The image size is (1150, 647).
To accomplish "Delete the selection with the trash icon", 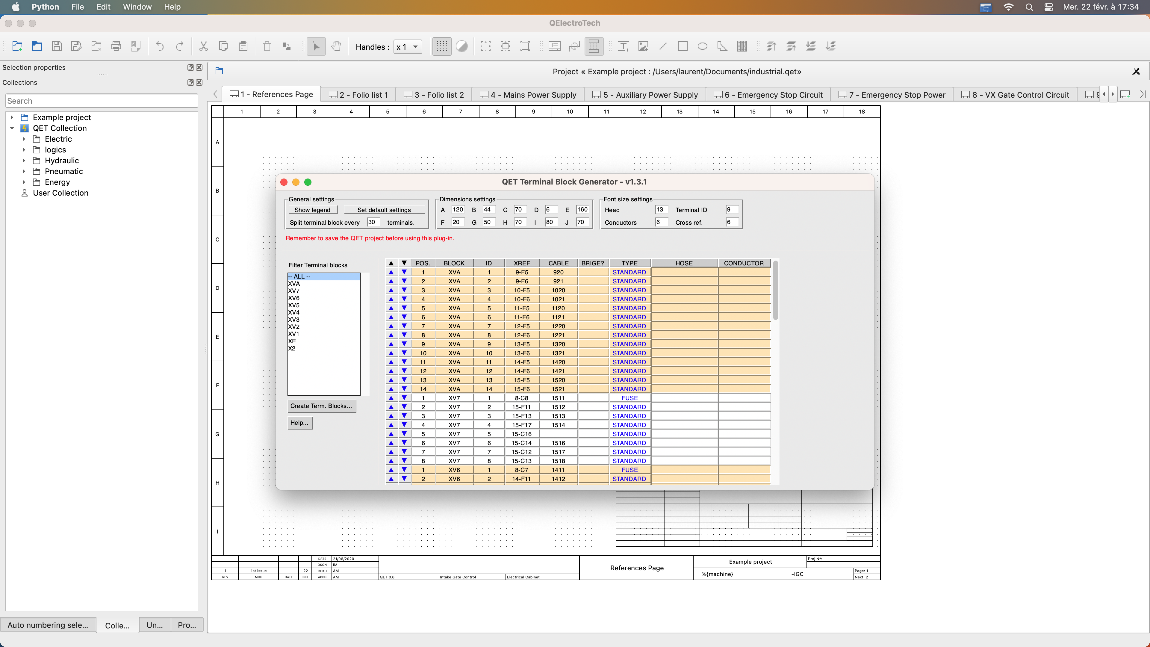I will [x=267, y=46].
